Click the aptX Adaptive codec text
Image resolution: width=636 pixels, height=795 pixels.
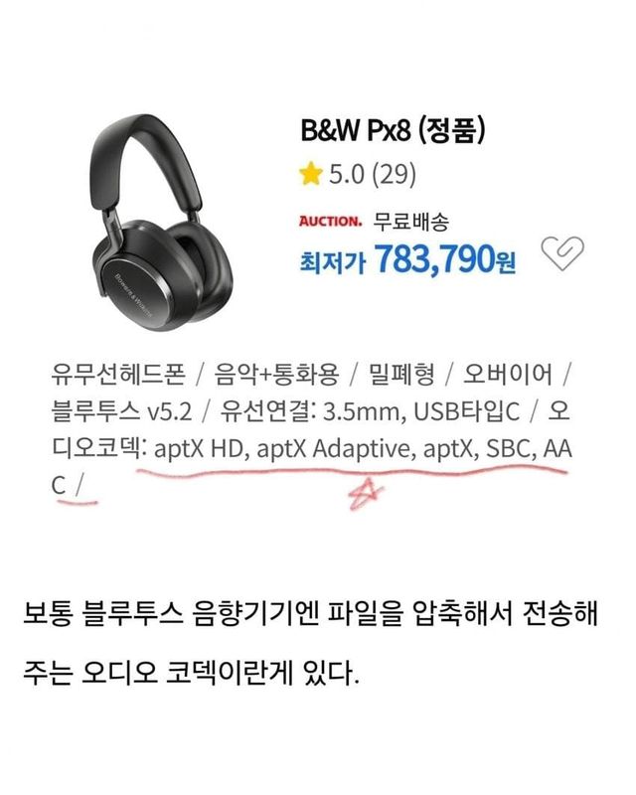(x=334, y=449)
